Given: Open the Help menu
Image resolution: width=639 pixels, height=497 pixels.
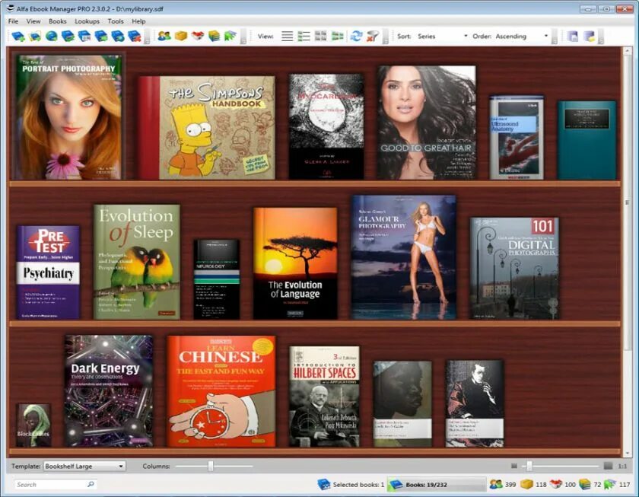Looking at the screenshot, I should click(x=138, y=21).
